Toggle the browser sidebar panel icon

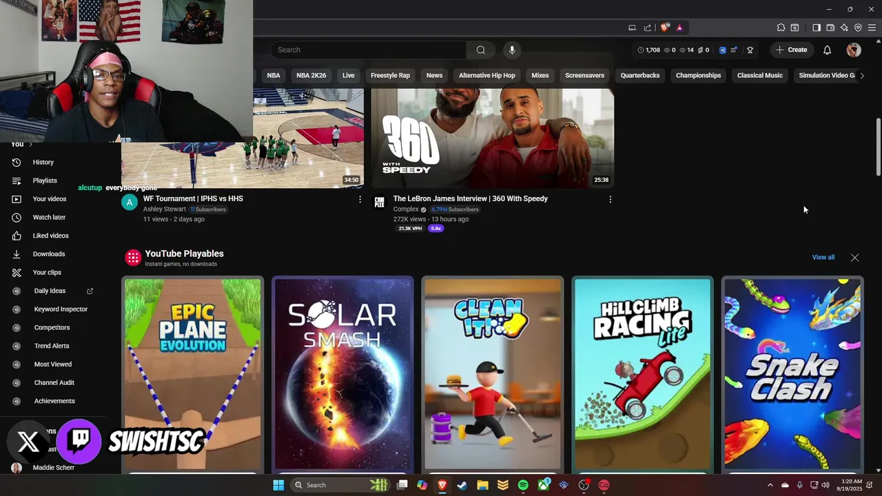[816, 28]
